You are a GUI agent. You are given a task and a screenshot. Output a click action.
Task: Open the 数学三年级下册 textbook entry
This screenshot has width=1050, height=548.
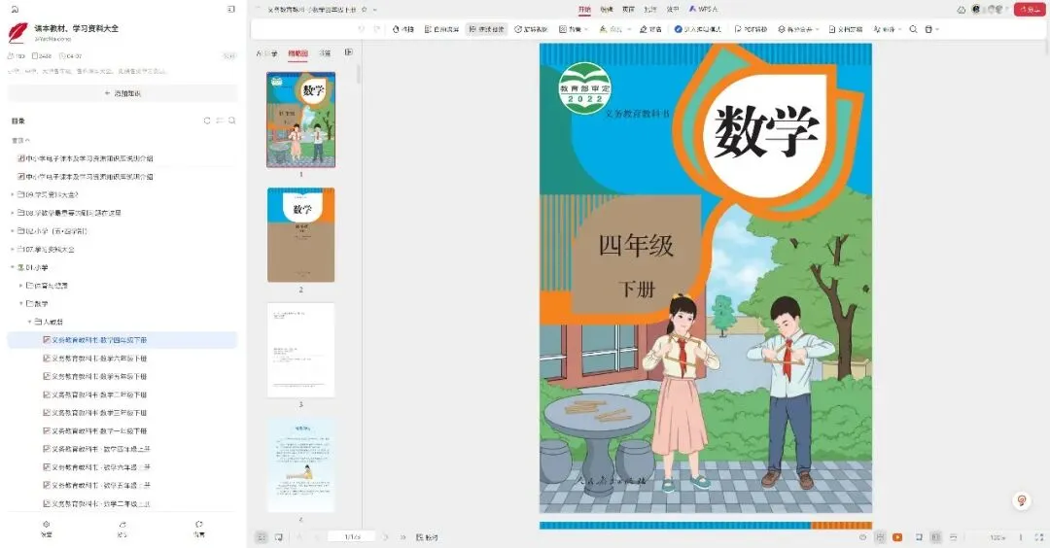coord(95,413)
